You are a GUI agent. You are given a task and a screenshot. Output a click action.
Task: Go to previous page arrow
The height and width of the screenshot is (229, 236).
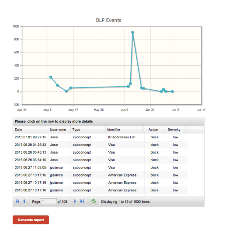click(x=24, y=201)
